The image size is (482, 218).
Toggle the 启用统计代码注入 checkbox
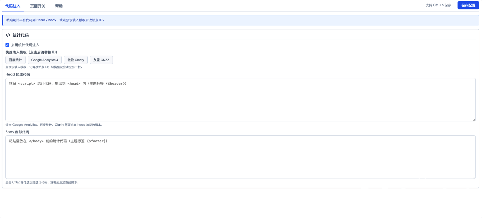coord(7,45)
